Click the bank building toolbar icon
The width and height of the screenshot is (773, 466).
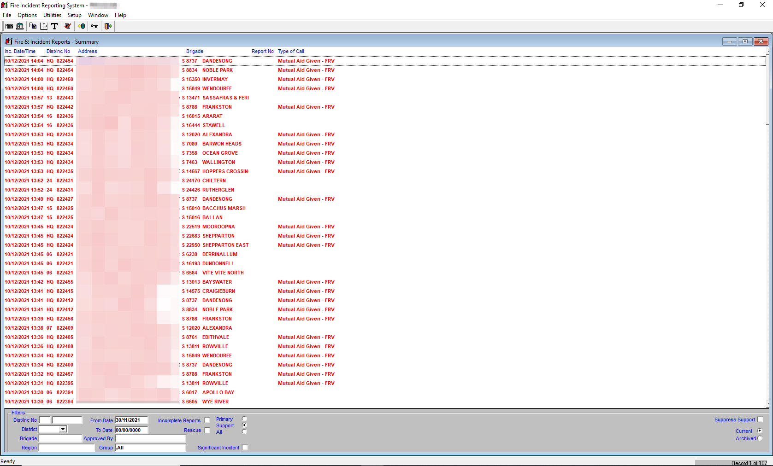tap(20, 26)
